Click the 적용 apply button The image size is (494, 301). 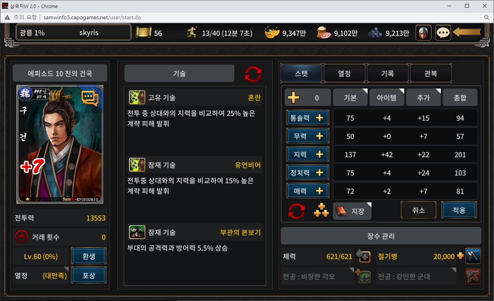coord(459,210)
